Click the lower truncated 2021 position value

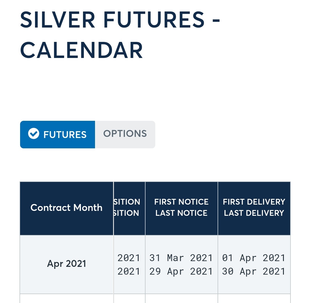129,271
